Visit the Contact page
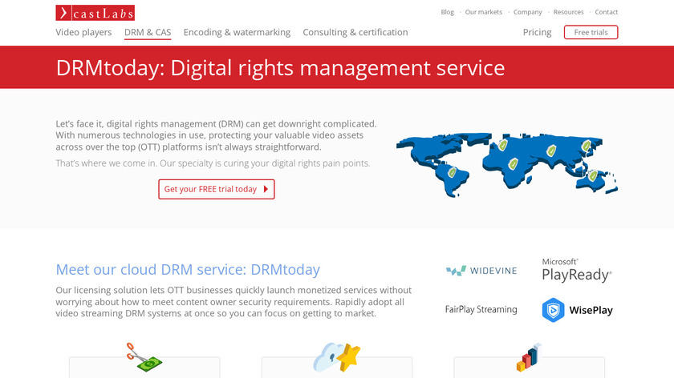674x378 pixels. click(606, 12)
